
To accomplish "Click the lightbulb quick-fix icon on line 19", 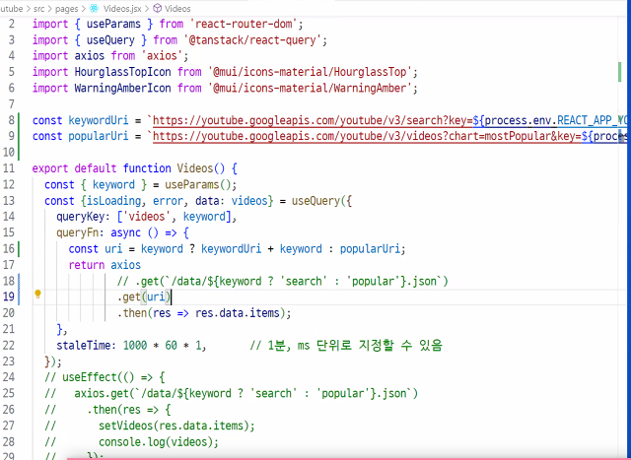I will [37, 295].
